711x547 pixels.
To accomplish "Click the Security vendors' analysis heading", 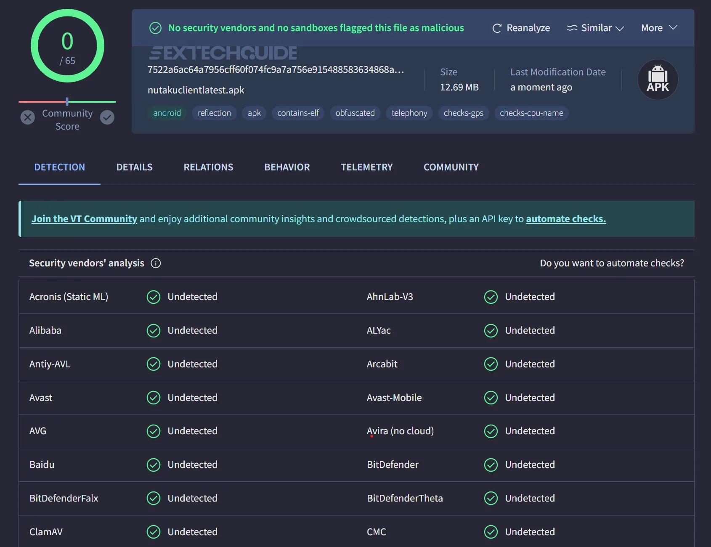I will coord(87,263).
